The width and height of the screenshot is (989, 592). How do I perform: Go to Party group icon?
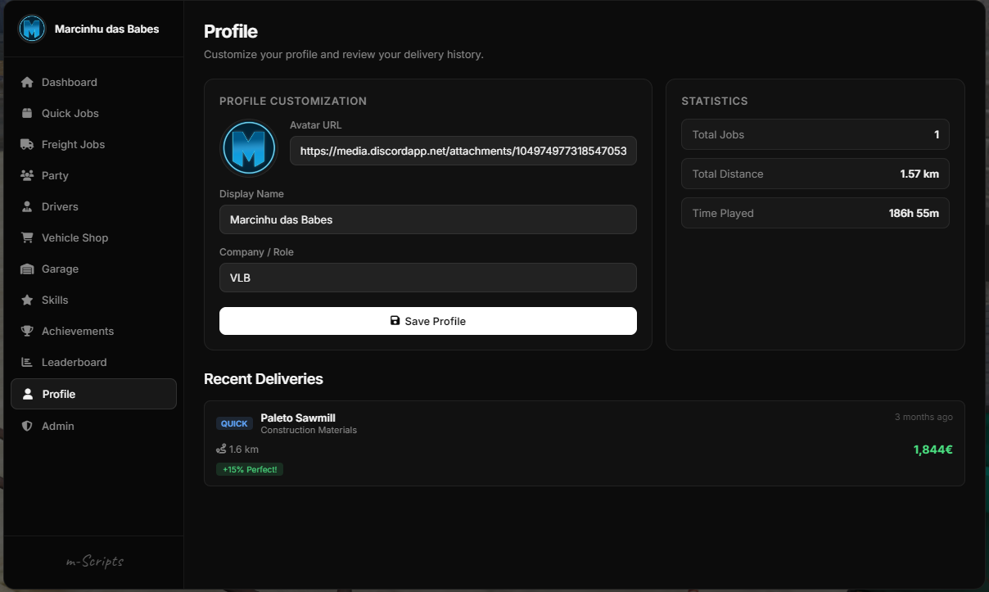click(x=27, y=175)
